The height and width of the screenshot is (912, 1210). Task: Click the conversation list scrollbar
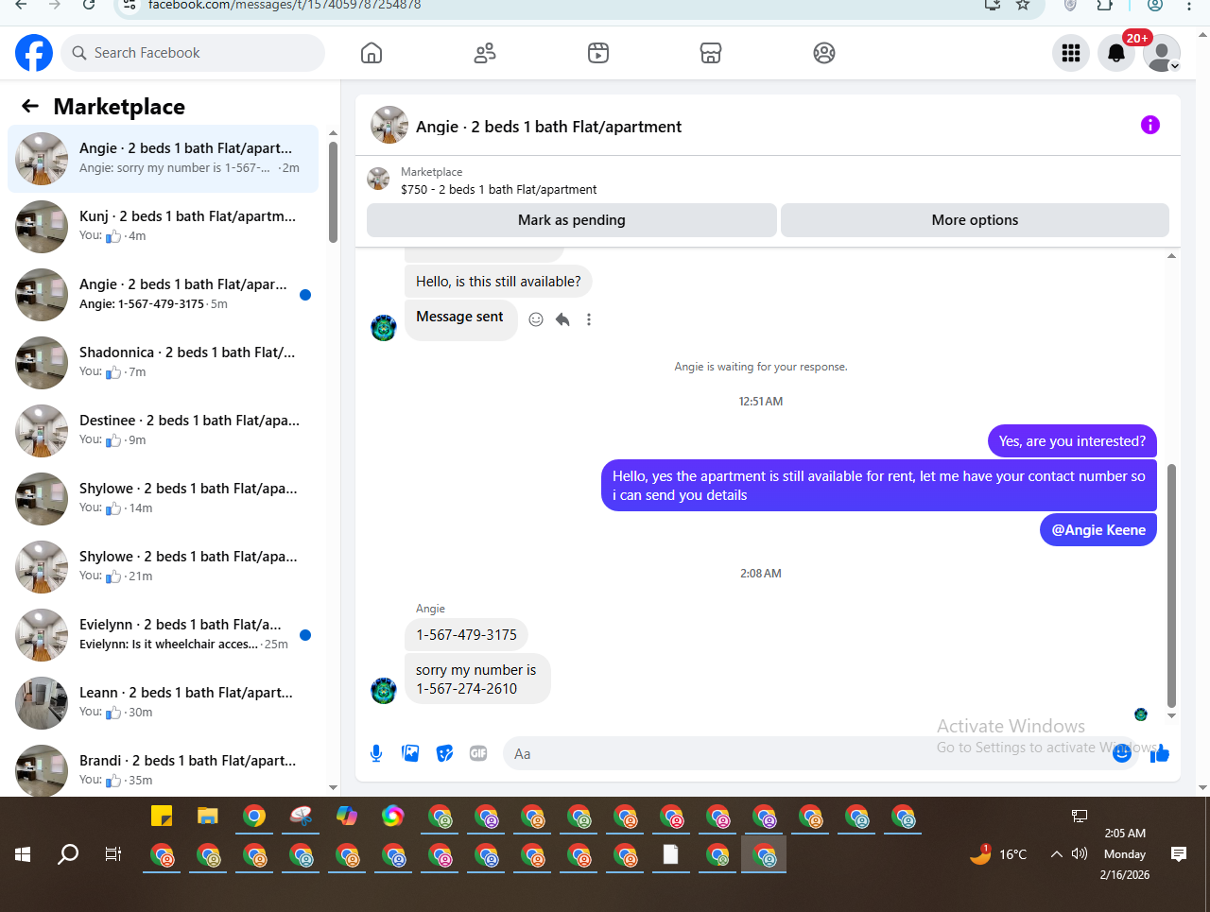tap(333, 193)
